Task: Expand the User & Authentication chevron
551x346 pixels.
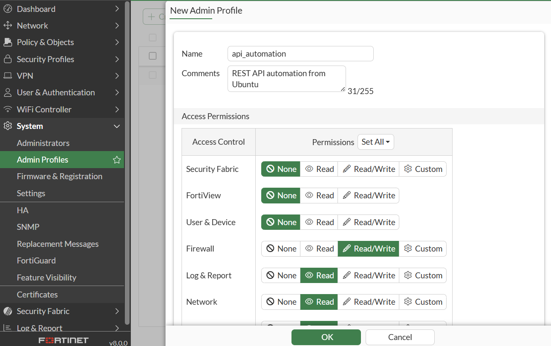Action: [117, 92]
